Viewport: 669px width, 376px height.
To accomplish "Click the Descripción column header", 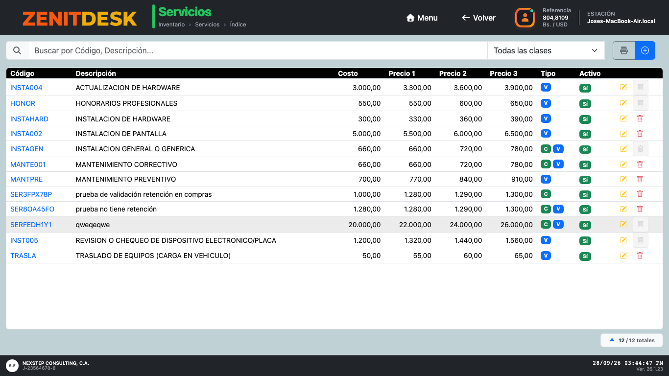I will click(x=96, y=73).
